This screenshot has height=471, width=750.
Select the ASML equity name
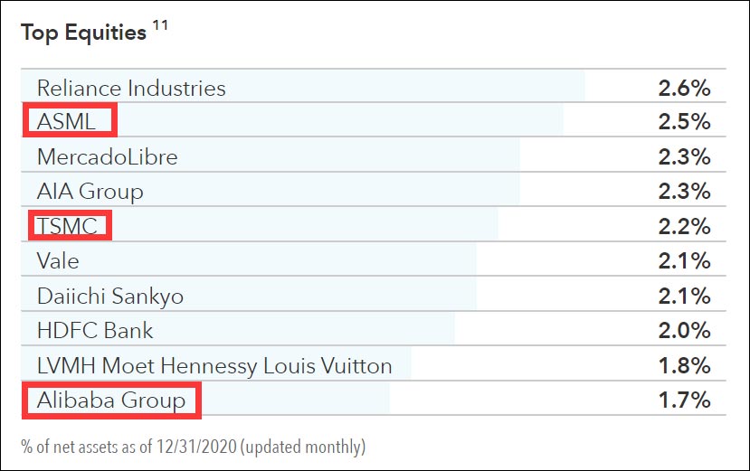[67, 122]
